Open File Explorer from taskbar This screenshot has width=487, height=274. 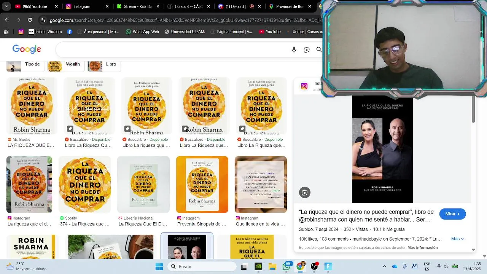(x=272, y=267)
